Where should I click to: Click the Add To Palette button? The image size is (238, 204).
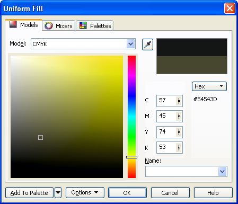tap(29, 193)
